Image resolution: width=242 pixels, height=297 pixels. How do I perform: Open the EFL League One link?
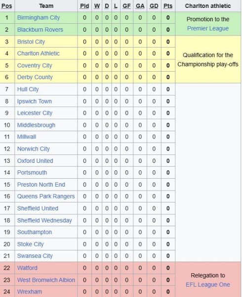[208, 285]
